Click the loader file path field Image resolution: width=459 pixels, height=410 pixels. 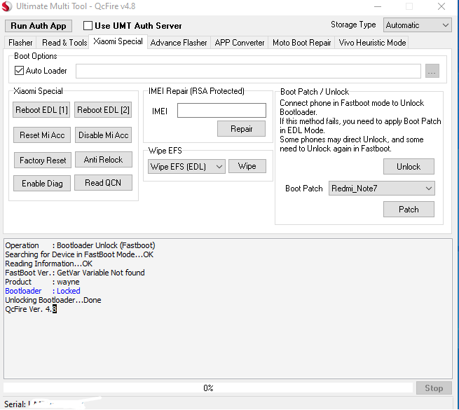[248, 71]
